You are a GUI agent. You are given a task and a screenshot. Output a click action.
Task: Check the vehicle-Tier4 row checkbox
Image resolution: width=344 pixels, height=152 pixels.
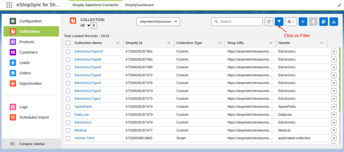pos(68,138)
